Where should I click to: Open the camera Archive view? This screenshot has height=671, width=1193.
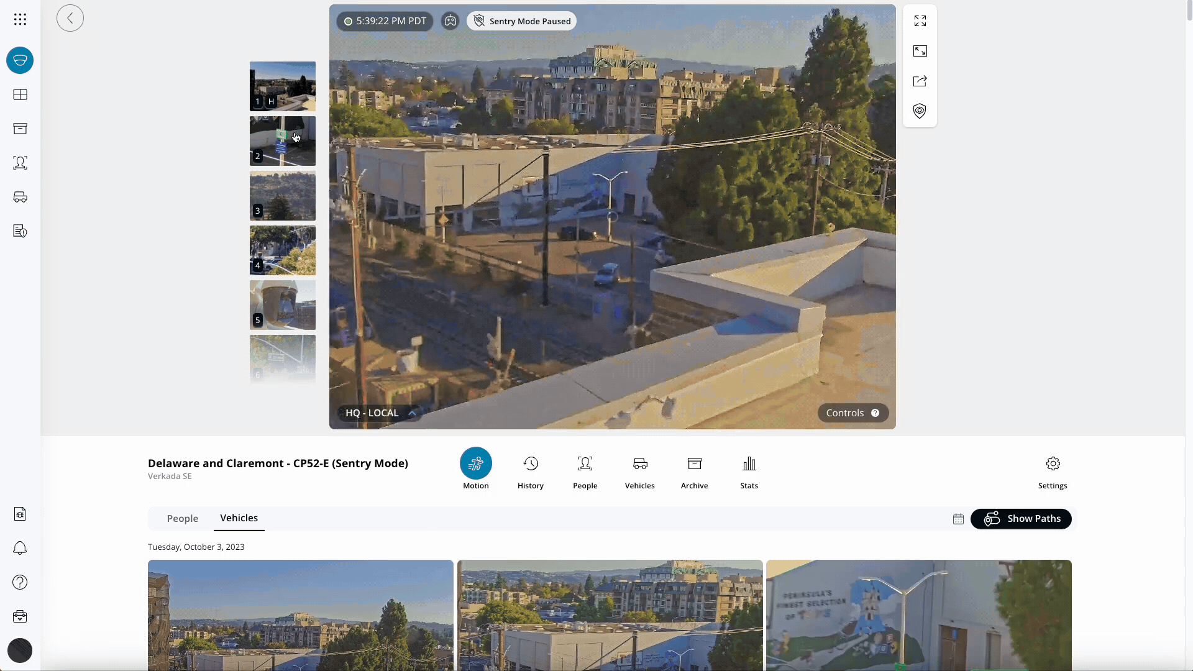point(695,472)
